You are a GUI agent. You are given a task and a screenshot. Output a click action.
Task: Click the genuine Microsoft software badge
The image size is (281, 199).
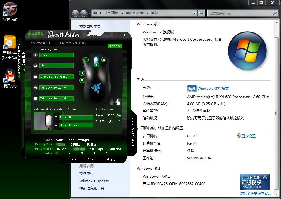pos(255,182)
